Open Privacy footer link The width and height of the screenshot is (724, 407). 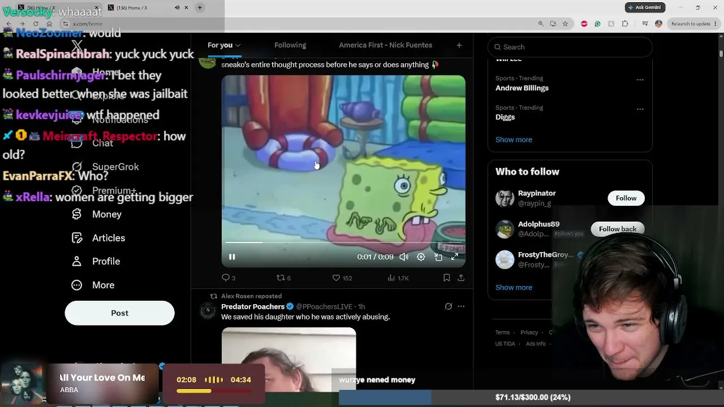click(529, 332)
